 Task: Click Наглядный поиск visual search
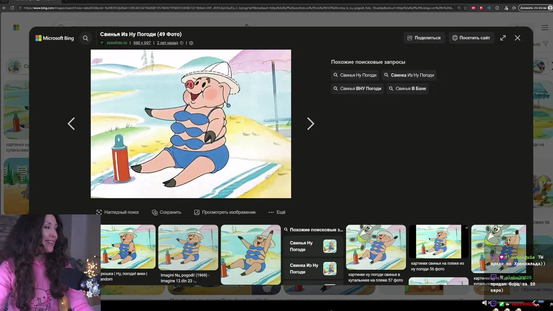pyautogui.click(x=118, y=212)
